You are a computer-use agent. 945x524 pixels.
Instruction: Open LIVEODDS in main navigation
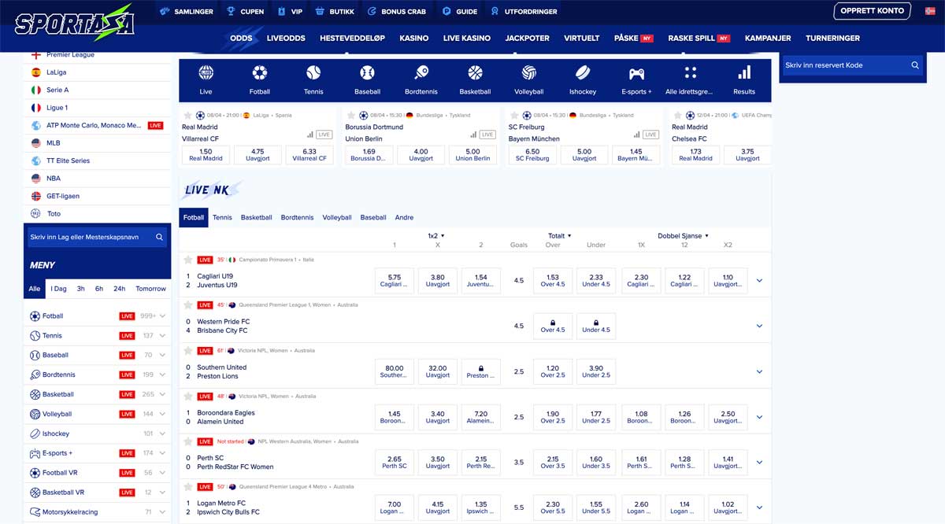coord(287,38)
